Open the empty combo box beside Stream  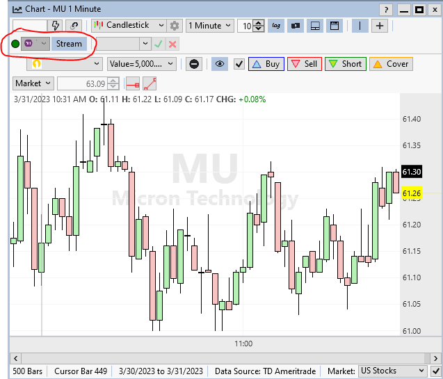coord(122,44)
